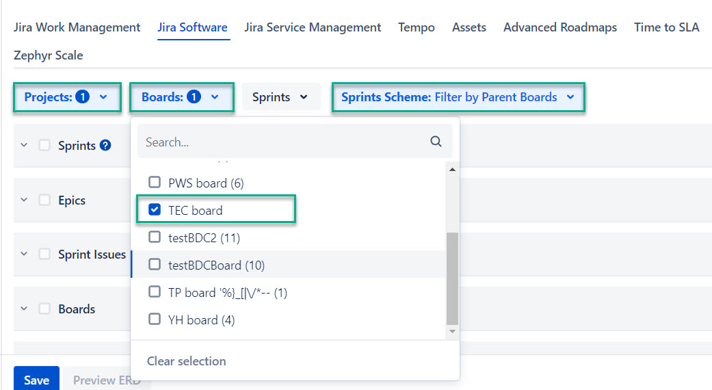712x390 pixels.
Task: Open the Zephyr Scale tab
Action: tap(49, 55)
